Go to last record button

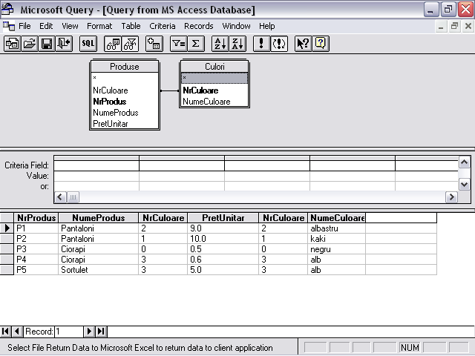coord(101,332)
